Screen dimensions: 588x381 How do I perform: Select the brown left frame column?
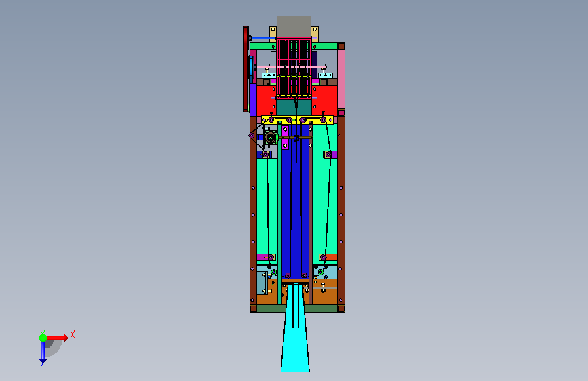[253, 210]
